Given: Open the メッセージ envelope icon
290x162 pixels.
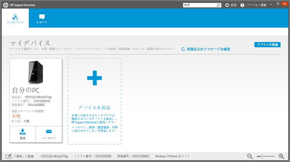Looking at the screenshot, I should [49, 131].
